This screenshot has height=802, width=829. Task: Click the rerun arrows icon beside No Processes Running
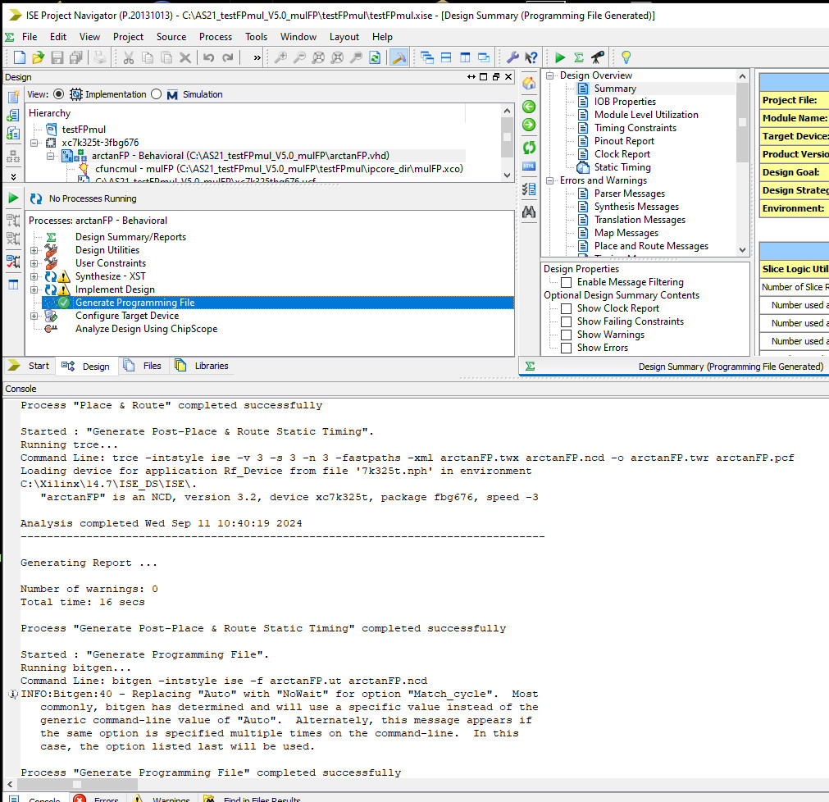[36, 198]
